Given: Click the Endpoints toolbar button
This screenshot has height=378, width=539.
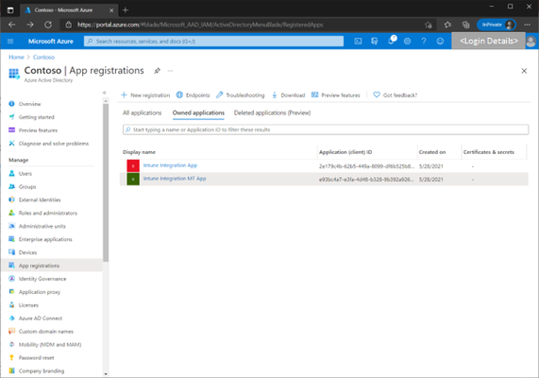Looking at the screenshot, I should click(x=194, y=95).
